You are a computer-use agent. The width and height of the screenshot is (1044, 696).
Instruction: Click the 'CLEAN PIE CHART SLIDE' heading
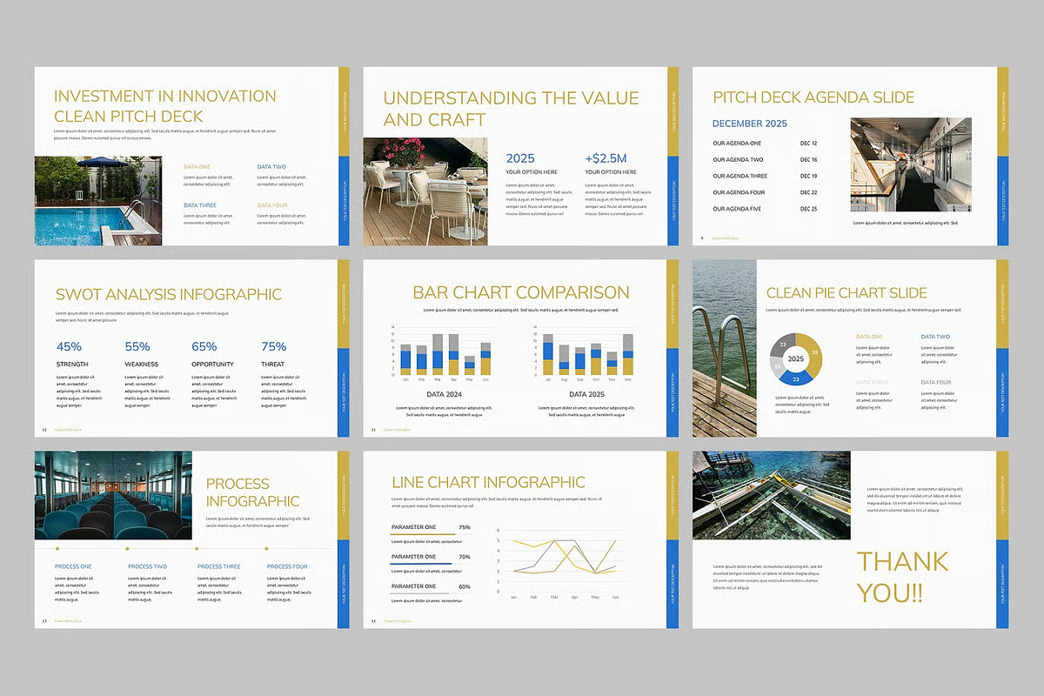[847, 293]
